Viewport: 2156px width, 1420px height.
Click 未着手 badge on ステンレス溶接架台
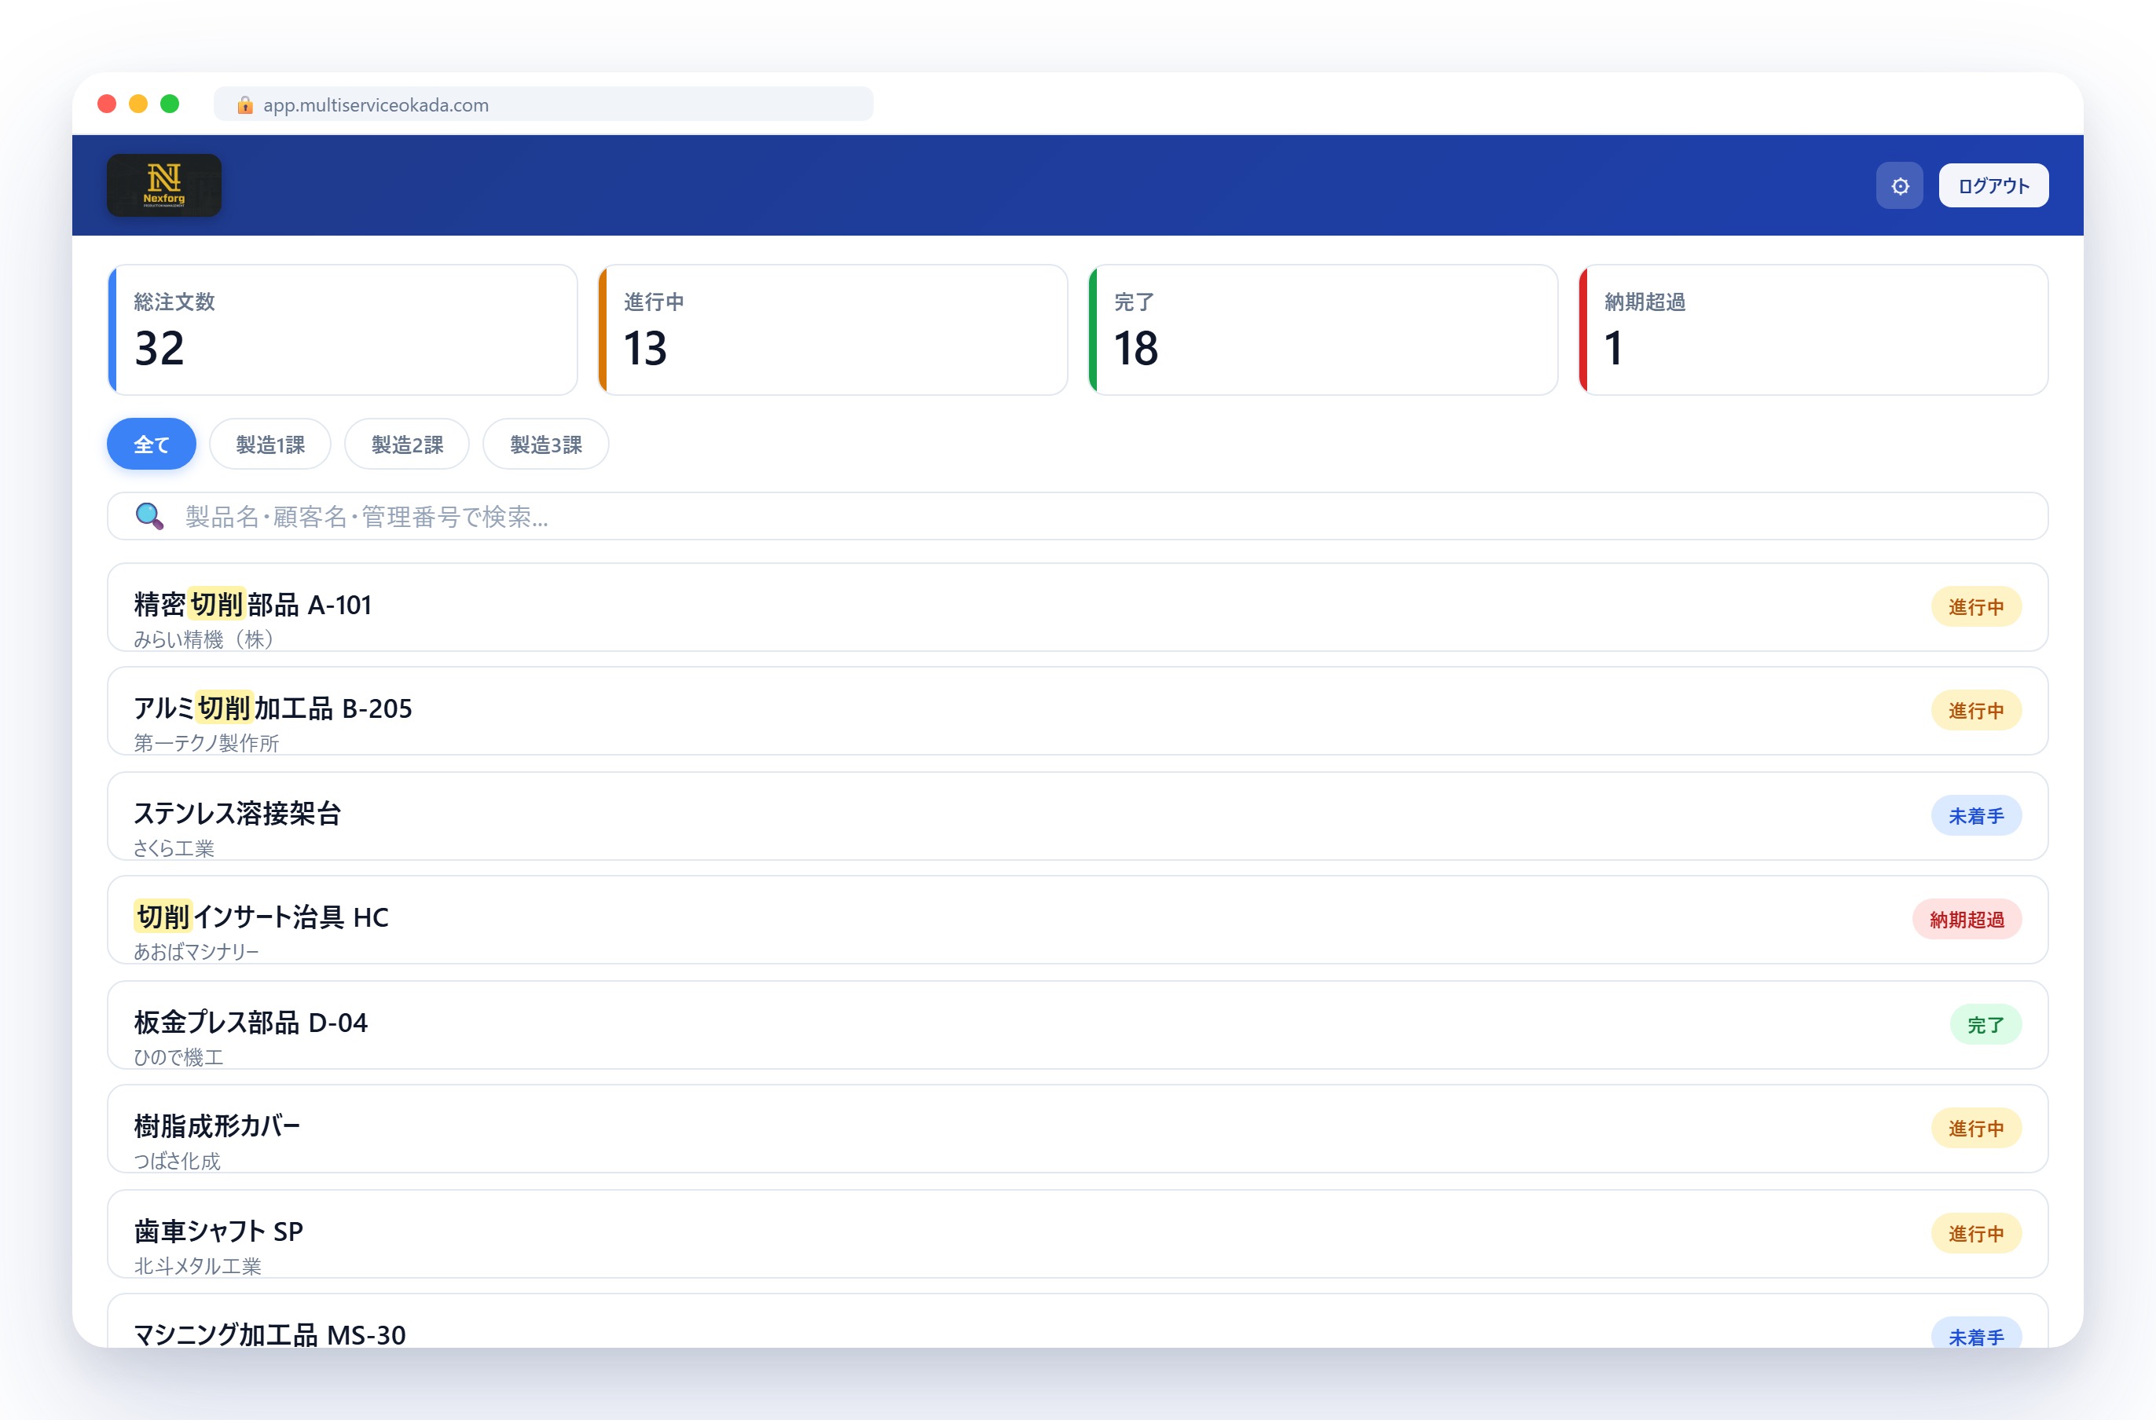(x=1976, y=816)
